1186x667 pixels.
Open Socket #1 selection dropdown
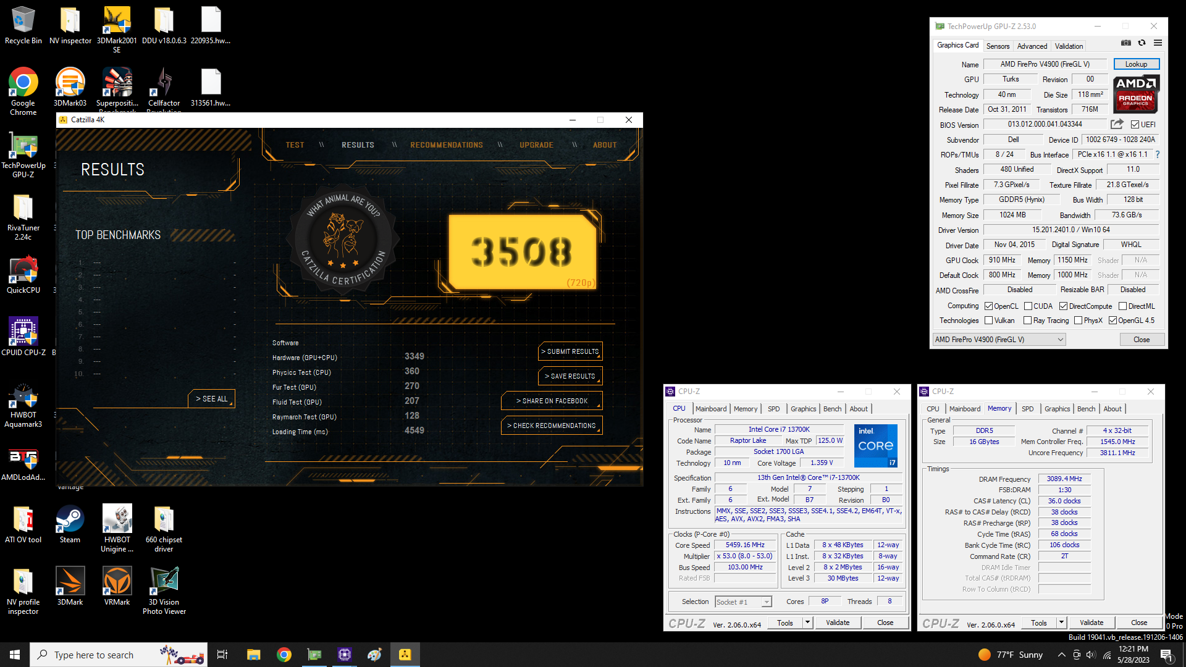[743, 602]
